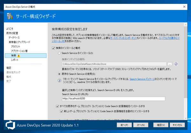Open レポート step in sidebar
The height and width of the screenshot is (133, 191).
pyautogui.click(x=15, y=60)
